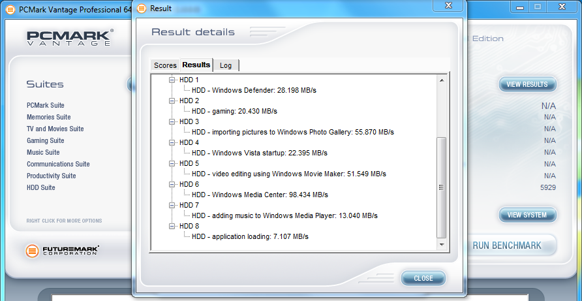Viewport: 582px width, 301px height.
Task: Collapse the HDD 1 tree node
Action: (x=172, y=80)
